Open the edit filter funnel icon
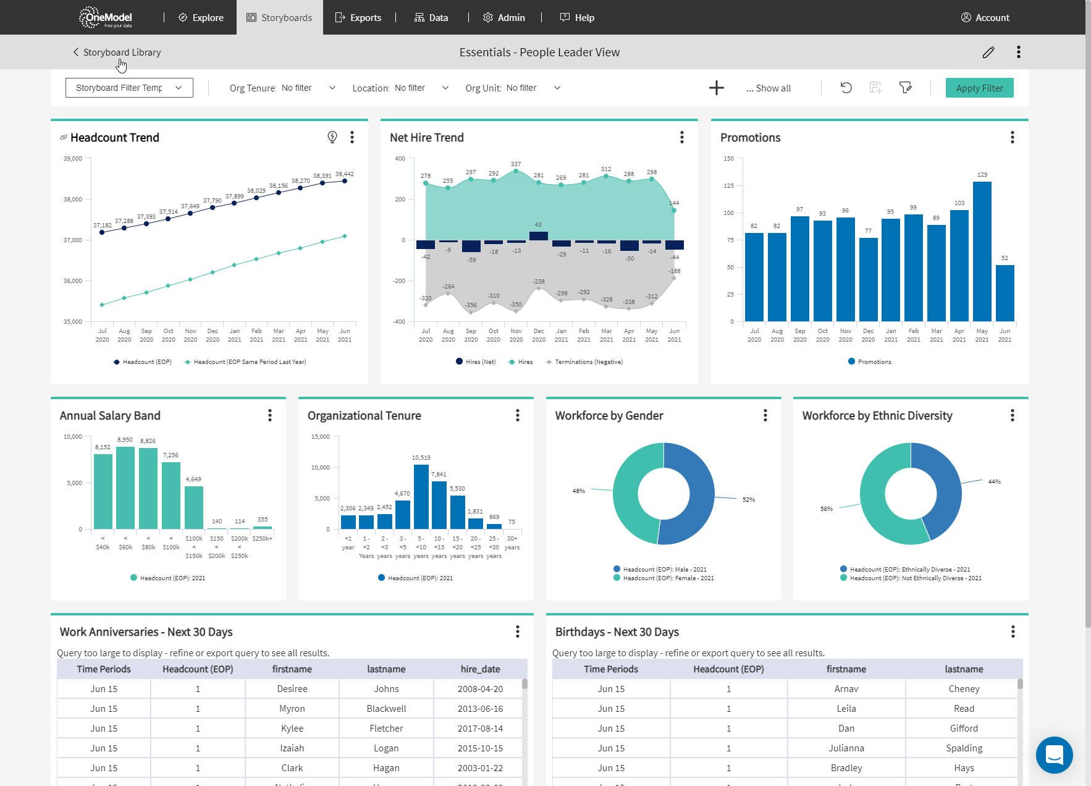Viewport: 1091px width, 786px height. click(x=906, y=88)
